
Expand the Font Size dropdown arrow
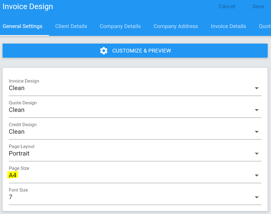(x=256, y=197)
